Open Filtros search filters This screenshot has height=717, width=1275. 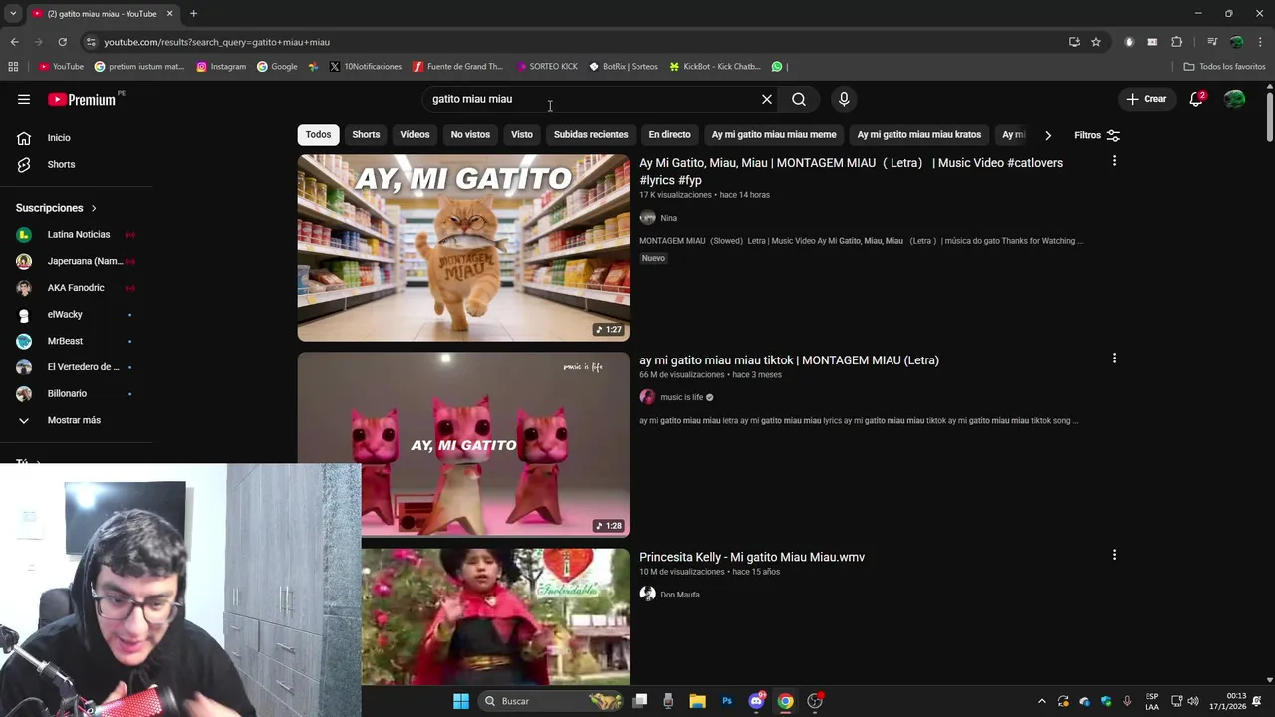click(1097, 135)
